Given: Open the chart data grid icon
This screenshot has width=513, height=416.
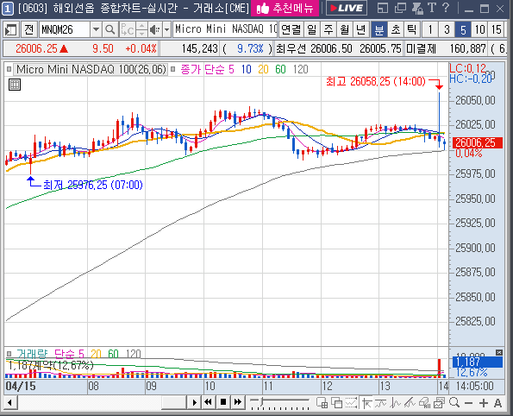Looking at the screenshot, I should pos(15,85).
